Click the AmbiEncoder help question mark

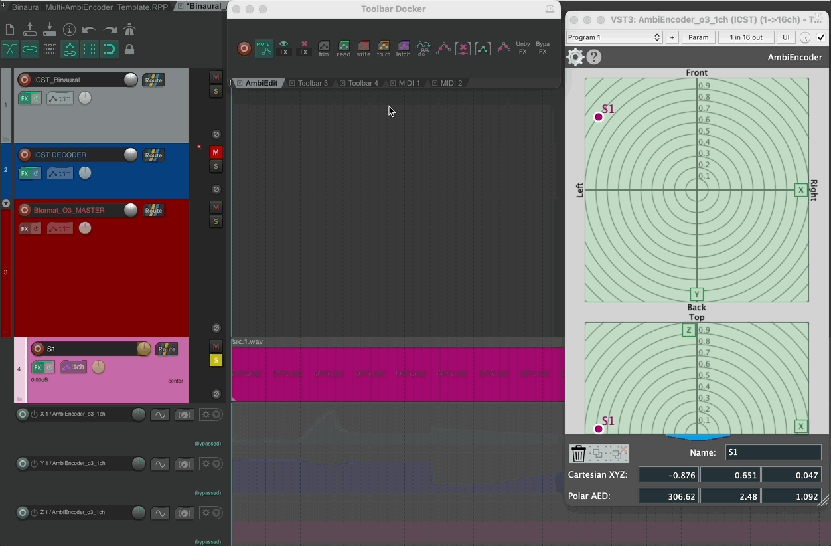(594, 58)
